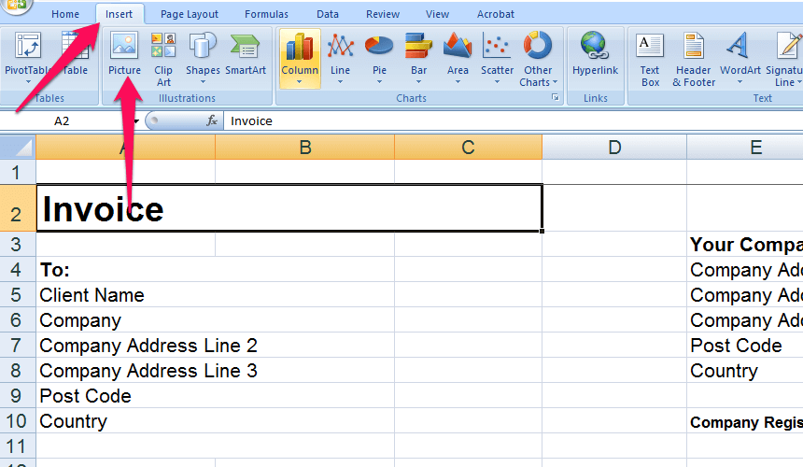
Task: Switch to the Page Layout tab
Action: click(190, 14)
